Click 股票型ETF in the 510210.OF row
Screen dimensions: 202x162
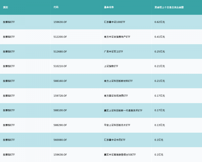(x=9, y=66)
